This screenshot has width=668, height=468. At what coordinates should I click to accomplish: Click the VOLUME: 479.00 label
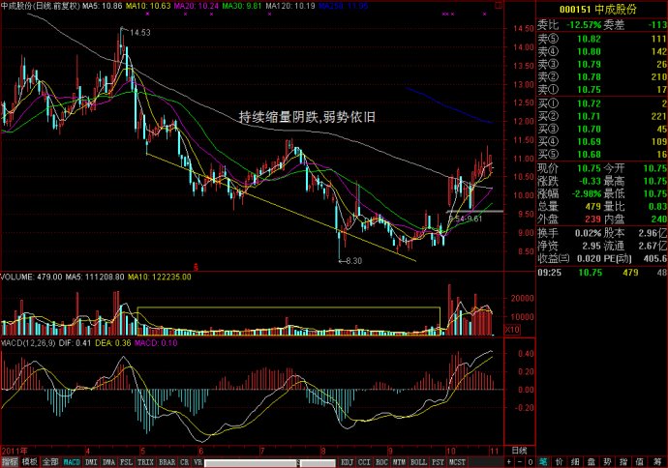(x=31, y=277)
